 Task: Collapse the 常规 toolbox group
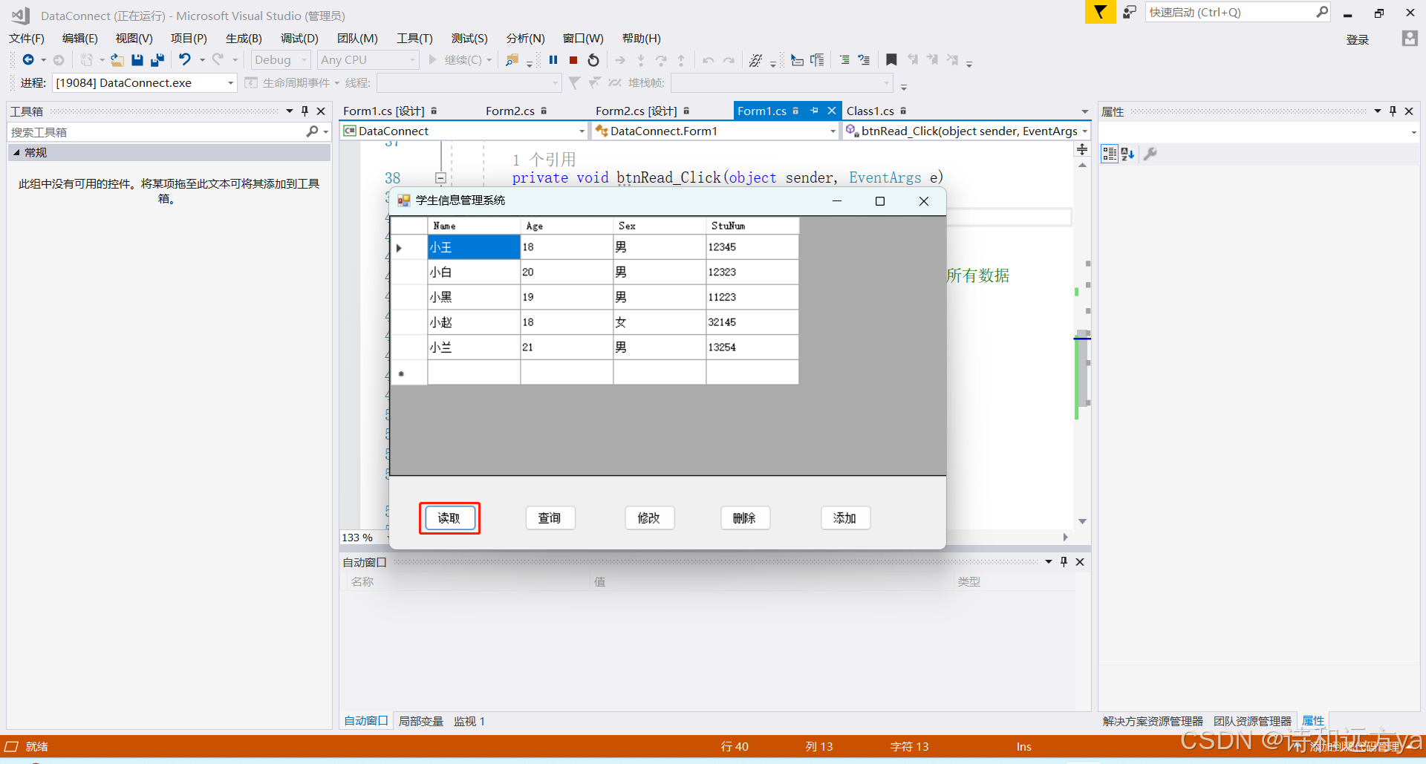pos(16,152)
